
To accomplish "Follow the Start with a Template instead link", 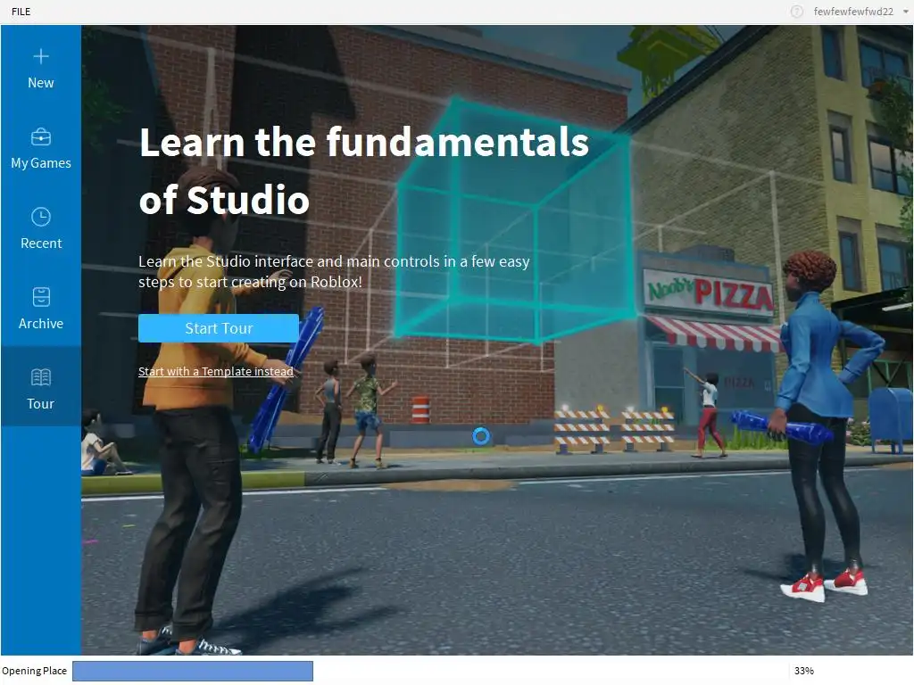I will 216,372.
